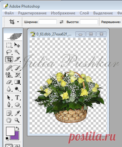
Task: Select the Blur tool
Action: [9, 89]
